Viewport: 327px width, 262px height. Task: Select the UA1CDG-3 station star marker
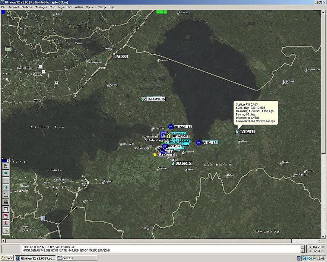point(173,163)
